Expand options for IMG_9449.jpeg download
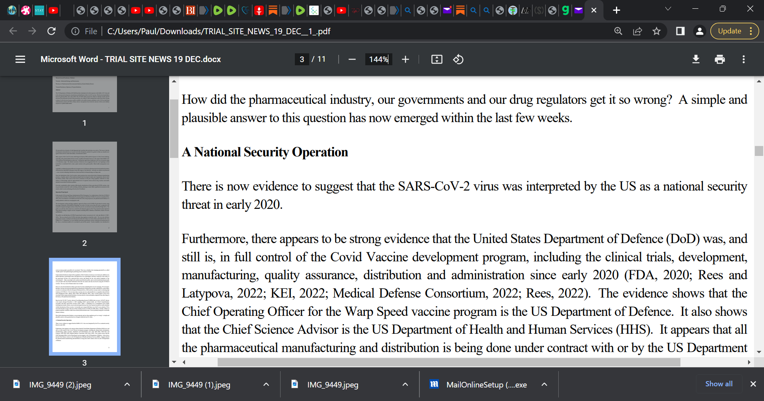This screenshot has width=764, height=401. [405, 384]
